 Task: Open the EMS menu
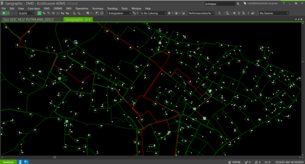pyautogui.click(x=69, y=8)
